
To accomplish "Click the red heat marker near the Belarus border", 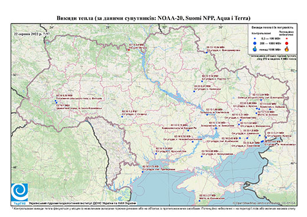I will 129,50.
